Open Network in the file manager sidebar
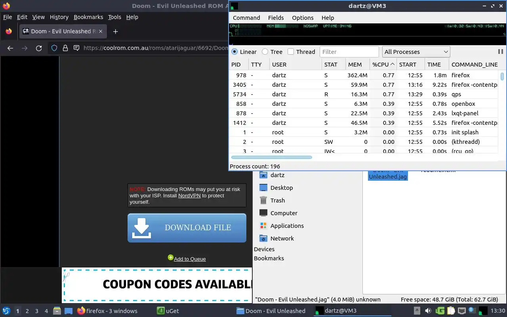The image size is (507, 317). (x=276, y=239)
